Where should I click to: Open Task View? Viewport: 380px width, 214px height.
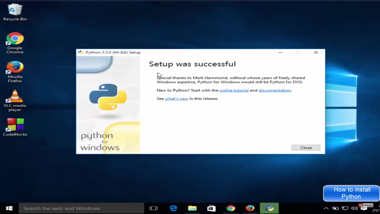pos(154,208)
